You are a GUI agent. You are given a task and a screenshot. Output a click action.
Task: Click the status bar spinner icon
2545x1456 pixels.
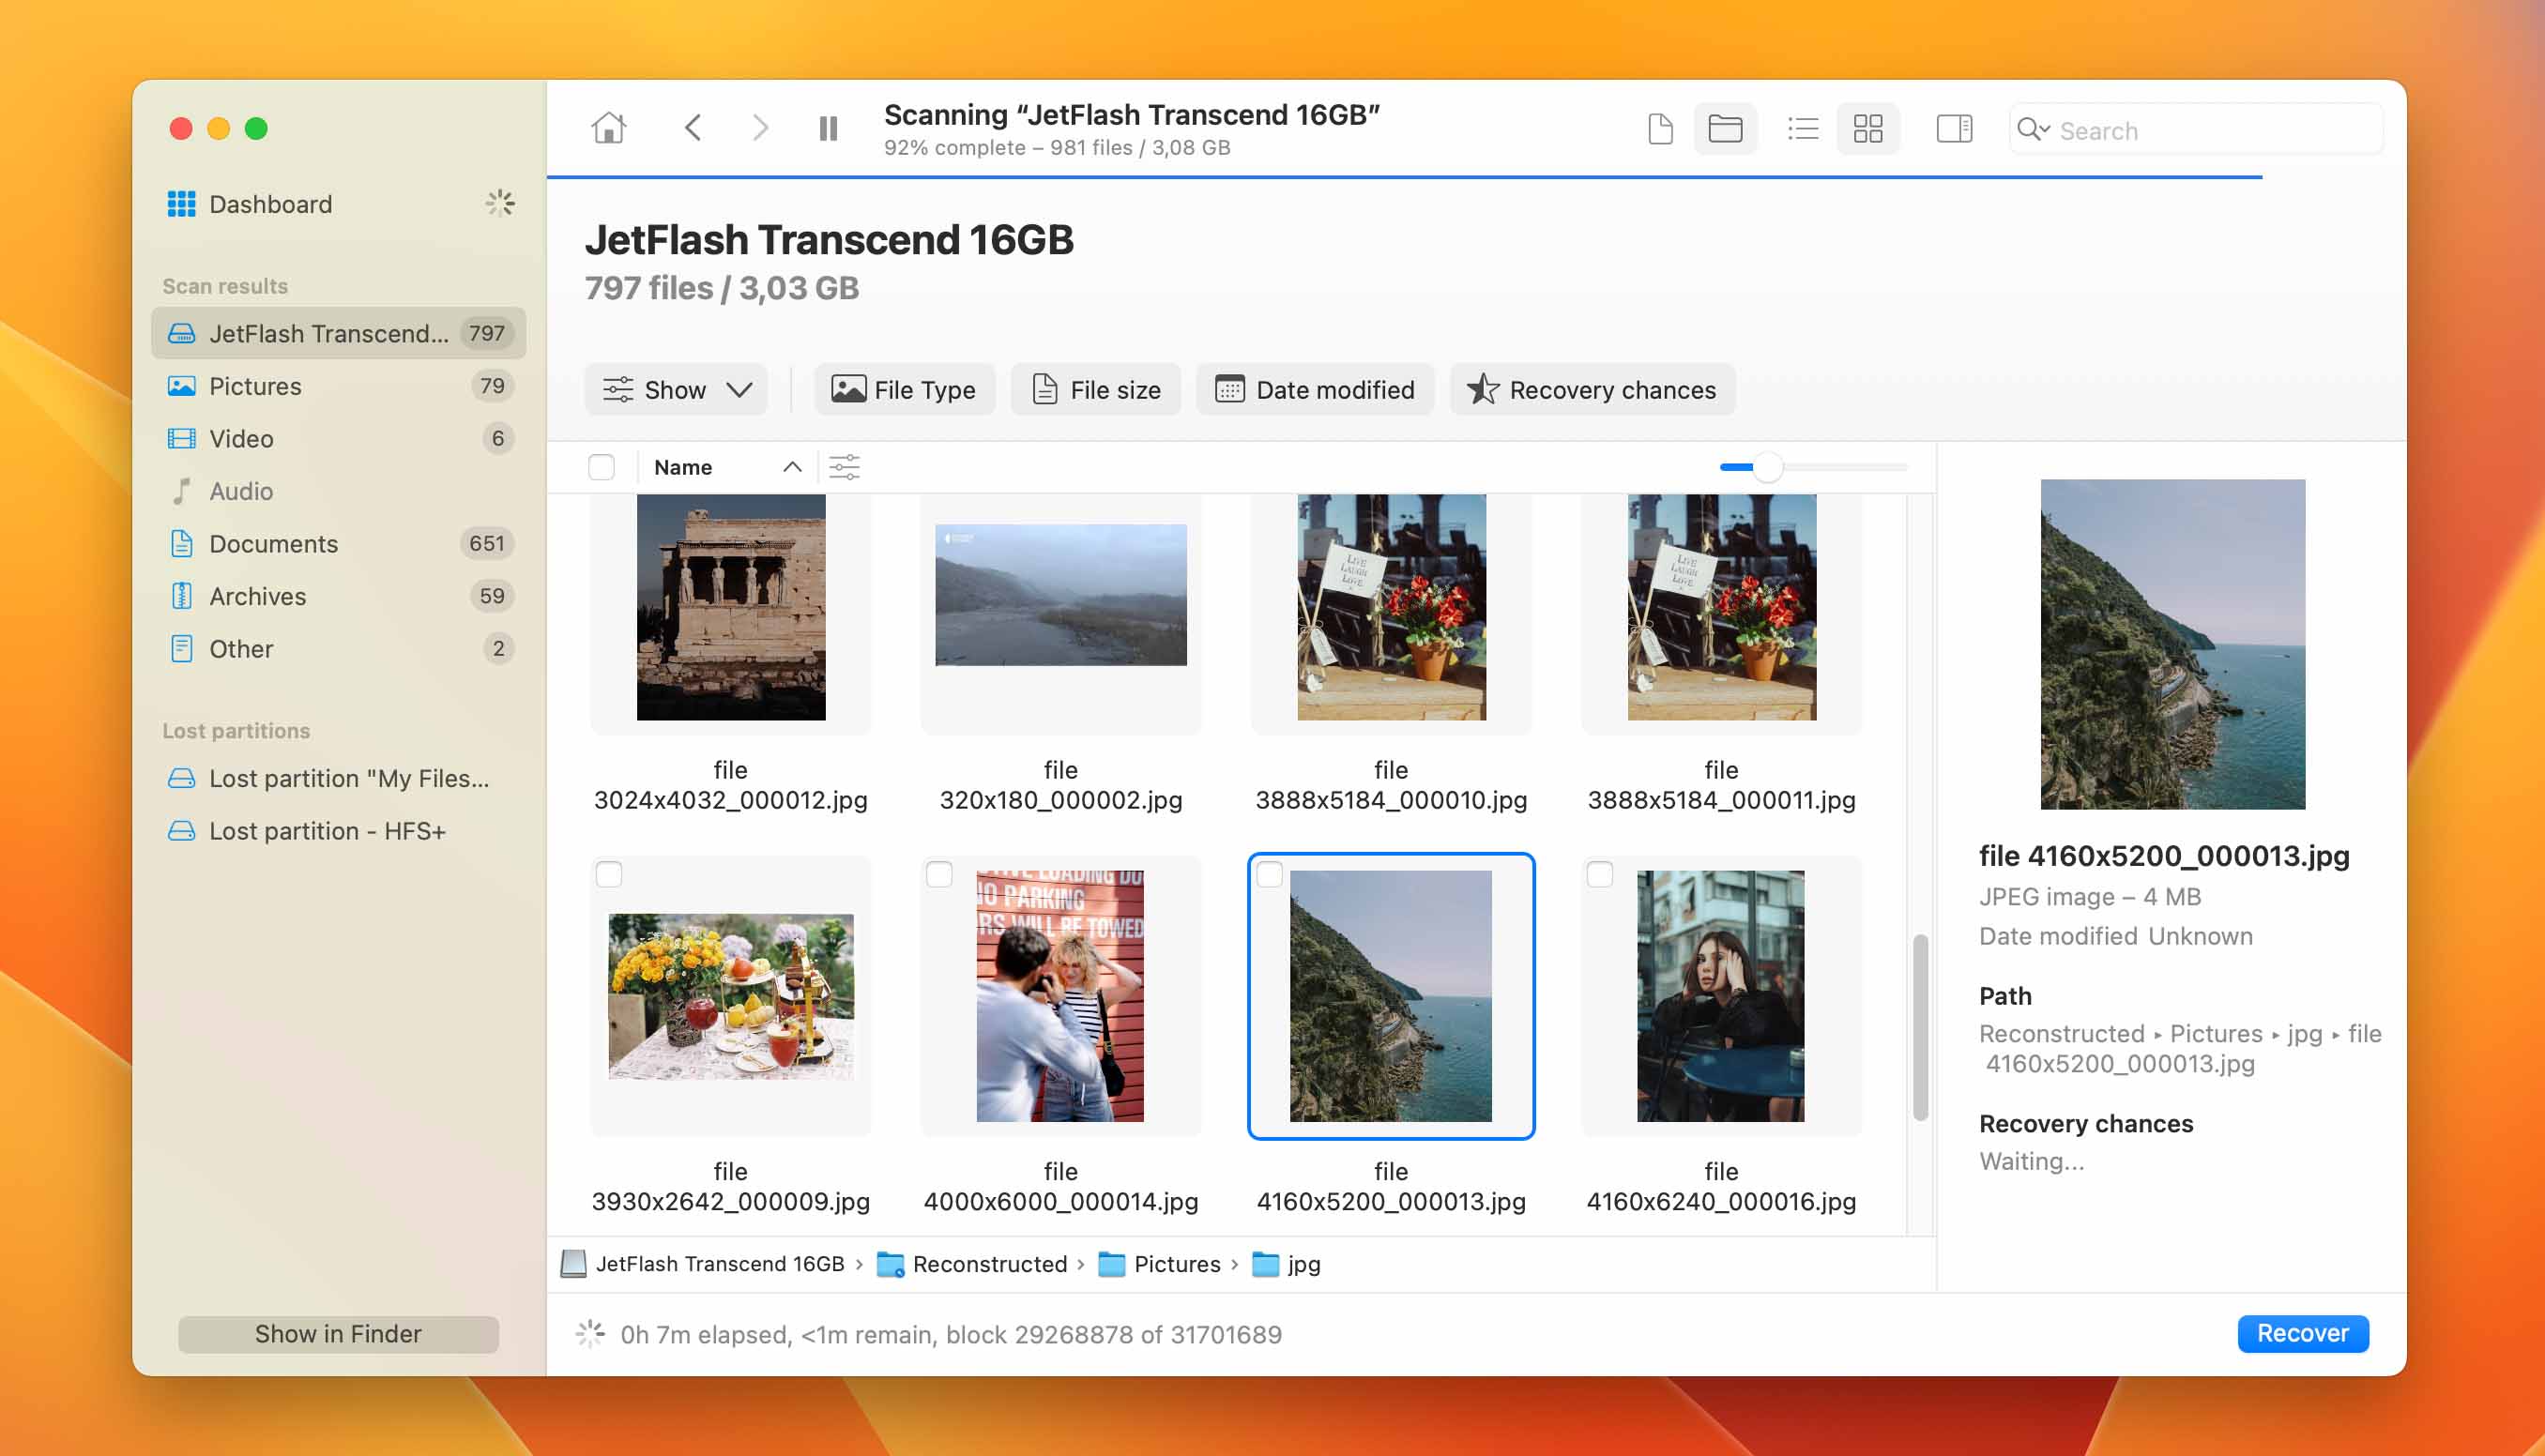pos(590,1333)
